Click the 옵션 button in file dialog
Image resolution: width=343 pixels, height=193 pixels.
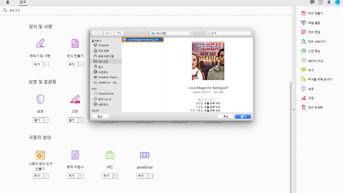click(x=100, y=116)
